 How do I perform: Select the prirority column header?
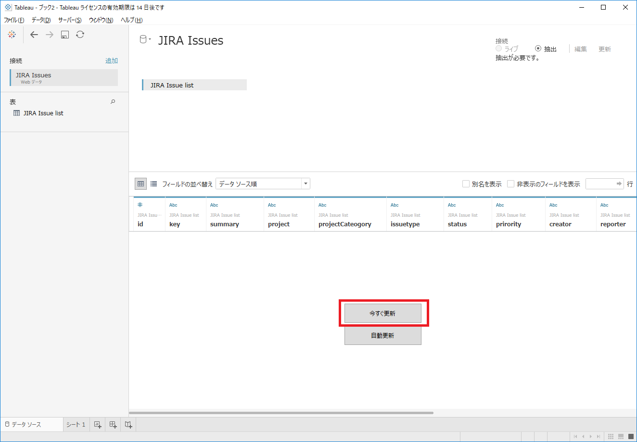coord(519,214)
